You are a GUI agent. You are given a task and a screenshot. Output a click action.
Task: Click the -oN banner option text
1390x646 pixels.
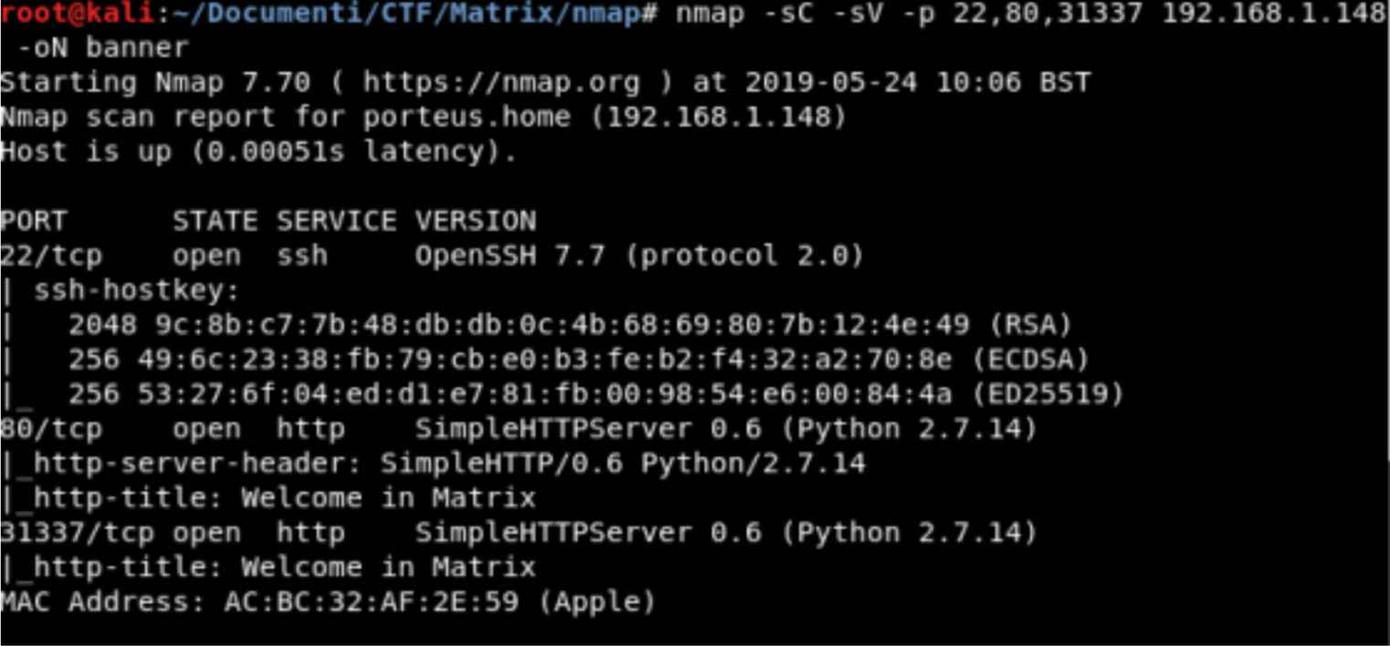(102, 48)
